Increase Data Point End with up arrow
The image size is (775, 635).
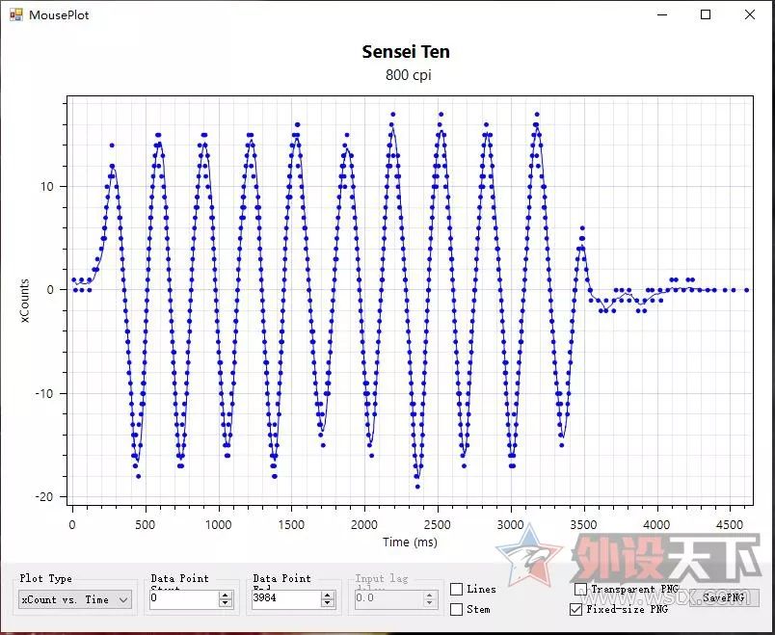[327, 595]
